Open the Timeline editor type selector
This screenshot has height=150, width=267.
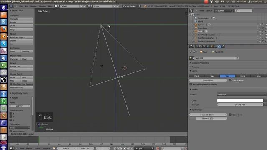(12, 148)
